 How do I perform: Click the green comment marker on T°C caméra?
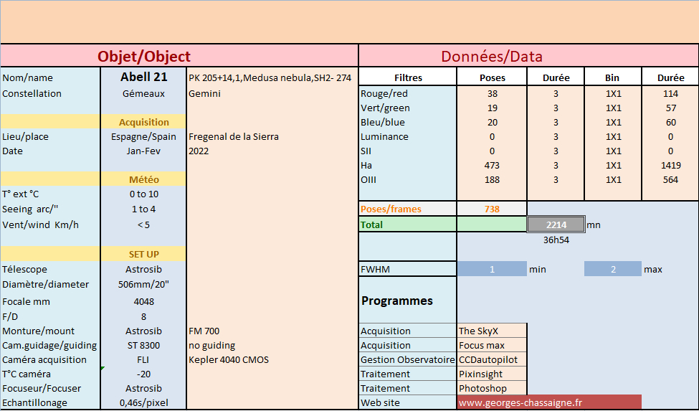tap(103, 369)
